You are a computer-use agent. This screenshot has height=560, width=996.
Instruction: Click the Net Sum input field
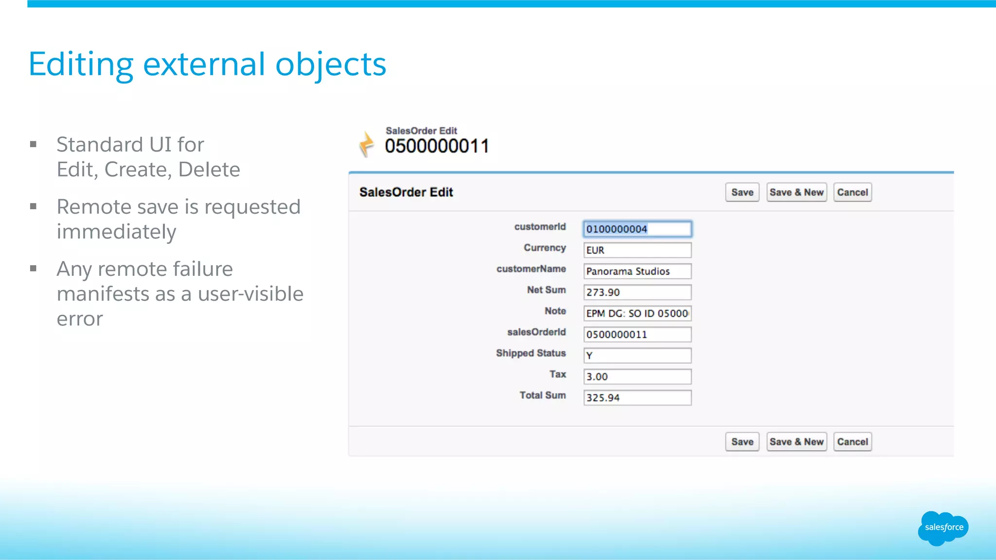(637, 292)
